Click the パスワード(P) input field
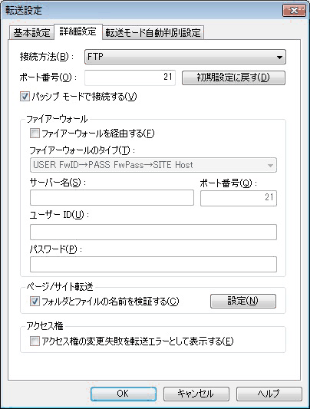The height and width of the screenshot is (409, 310). (x=153, y=264)
